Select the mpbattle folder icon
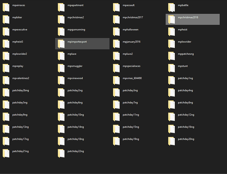The width and height of the screenshot is (227, 174). coord(172,7)
